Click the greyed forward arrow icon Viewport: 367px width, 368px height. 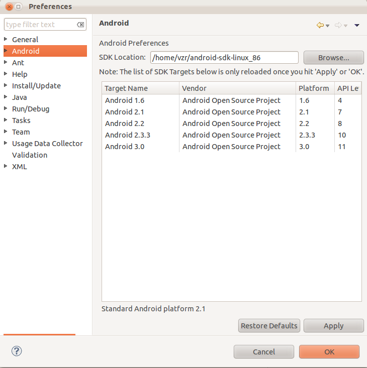point(338,25)
